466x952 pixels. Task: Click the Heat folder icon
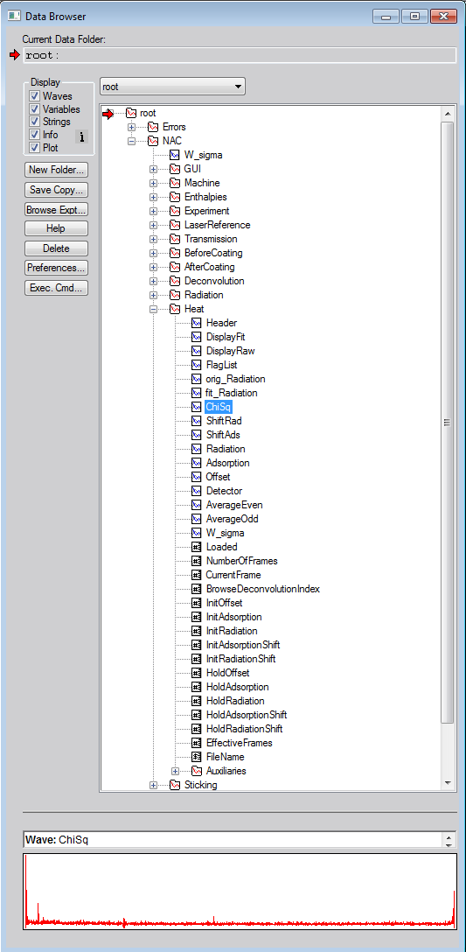[175, 309]
